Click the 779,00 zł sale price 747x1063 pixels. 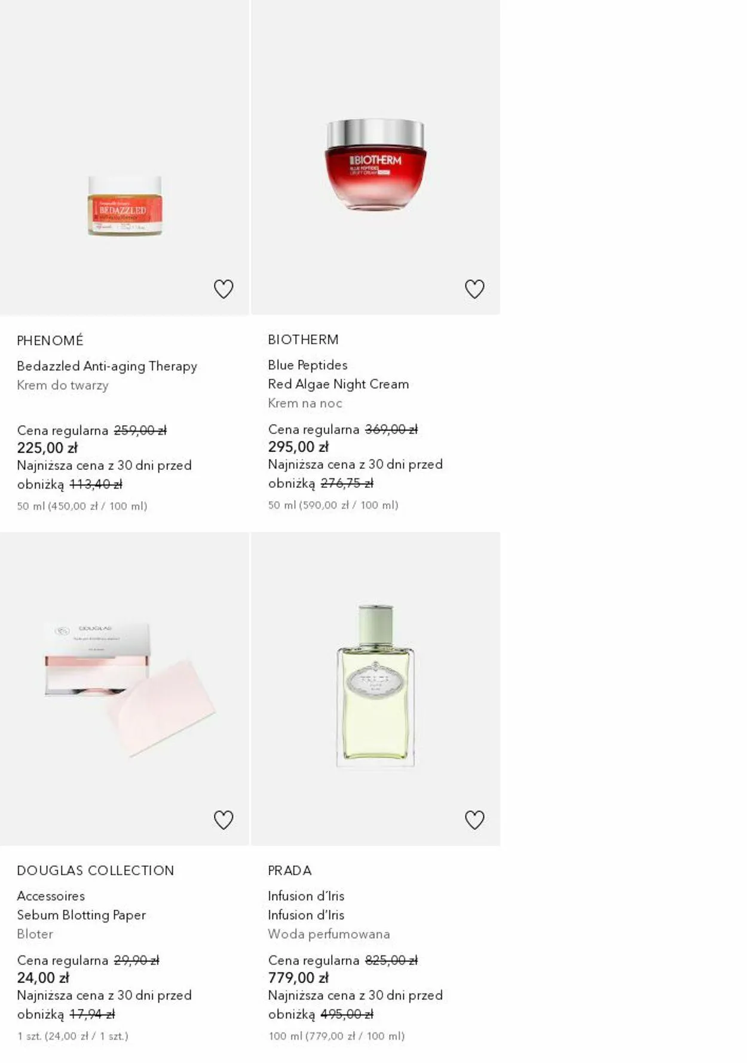point(298,978)
